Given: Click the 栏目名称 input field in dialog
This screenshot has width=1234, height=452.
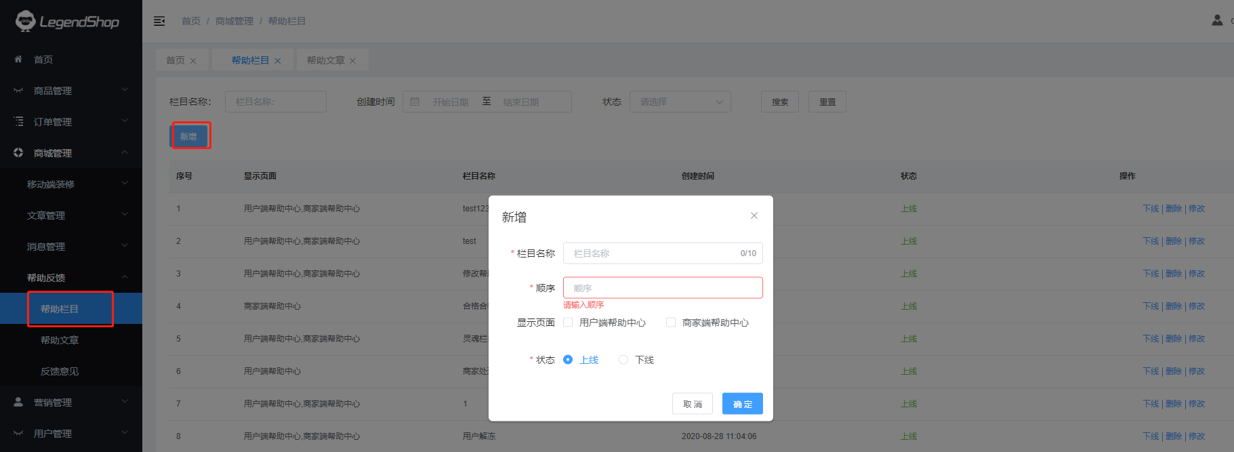Looking at the screenshot, I should point(651,253).
